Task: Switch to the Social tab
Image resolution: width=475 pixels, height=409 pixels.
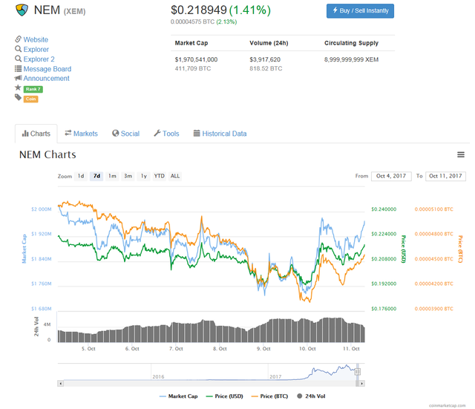Action: tap(125, 134)
